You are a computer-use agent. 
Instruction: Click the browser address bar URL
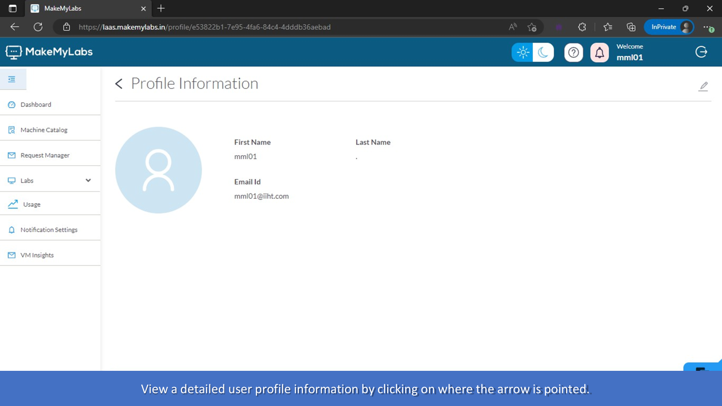click(204, 27)
